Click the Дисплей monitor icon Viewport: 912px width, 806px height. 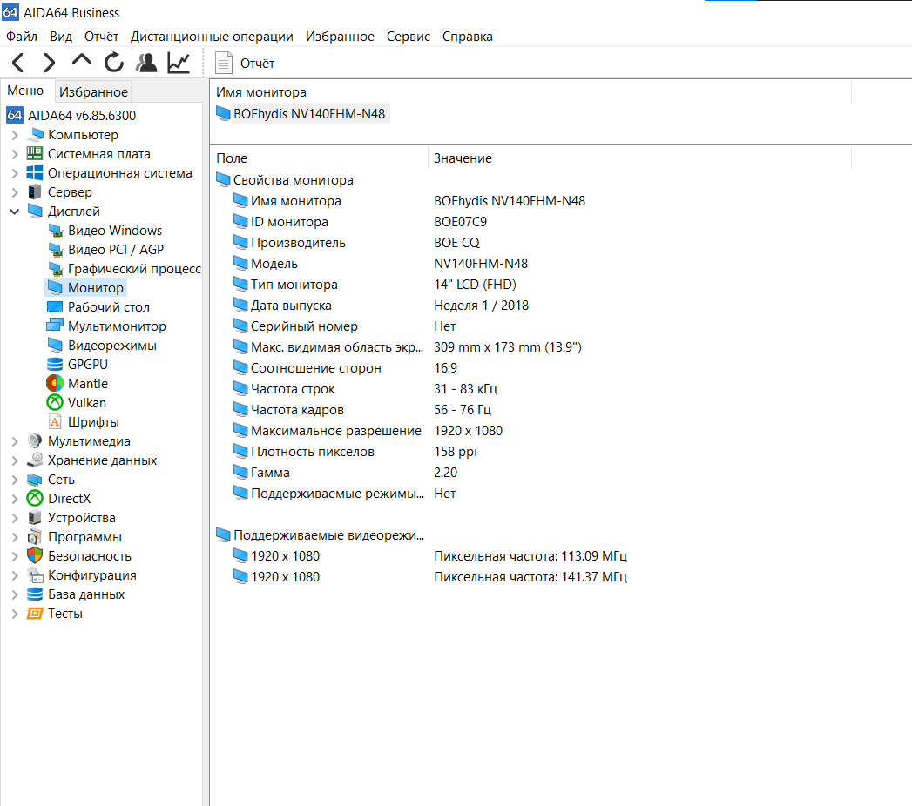[x=35, y=212]
